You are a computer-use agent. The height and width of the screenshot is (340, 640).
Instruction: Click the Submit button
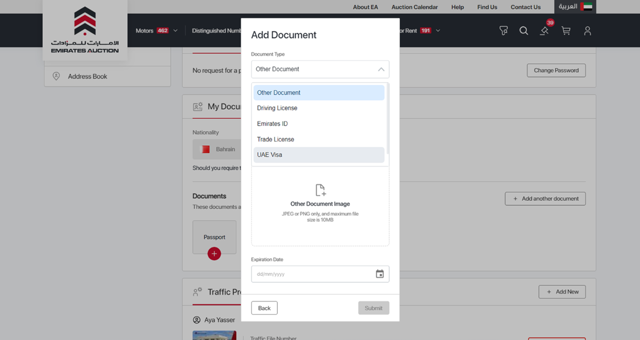point(373,308)
